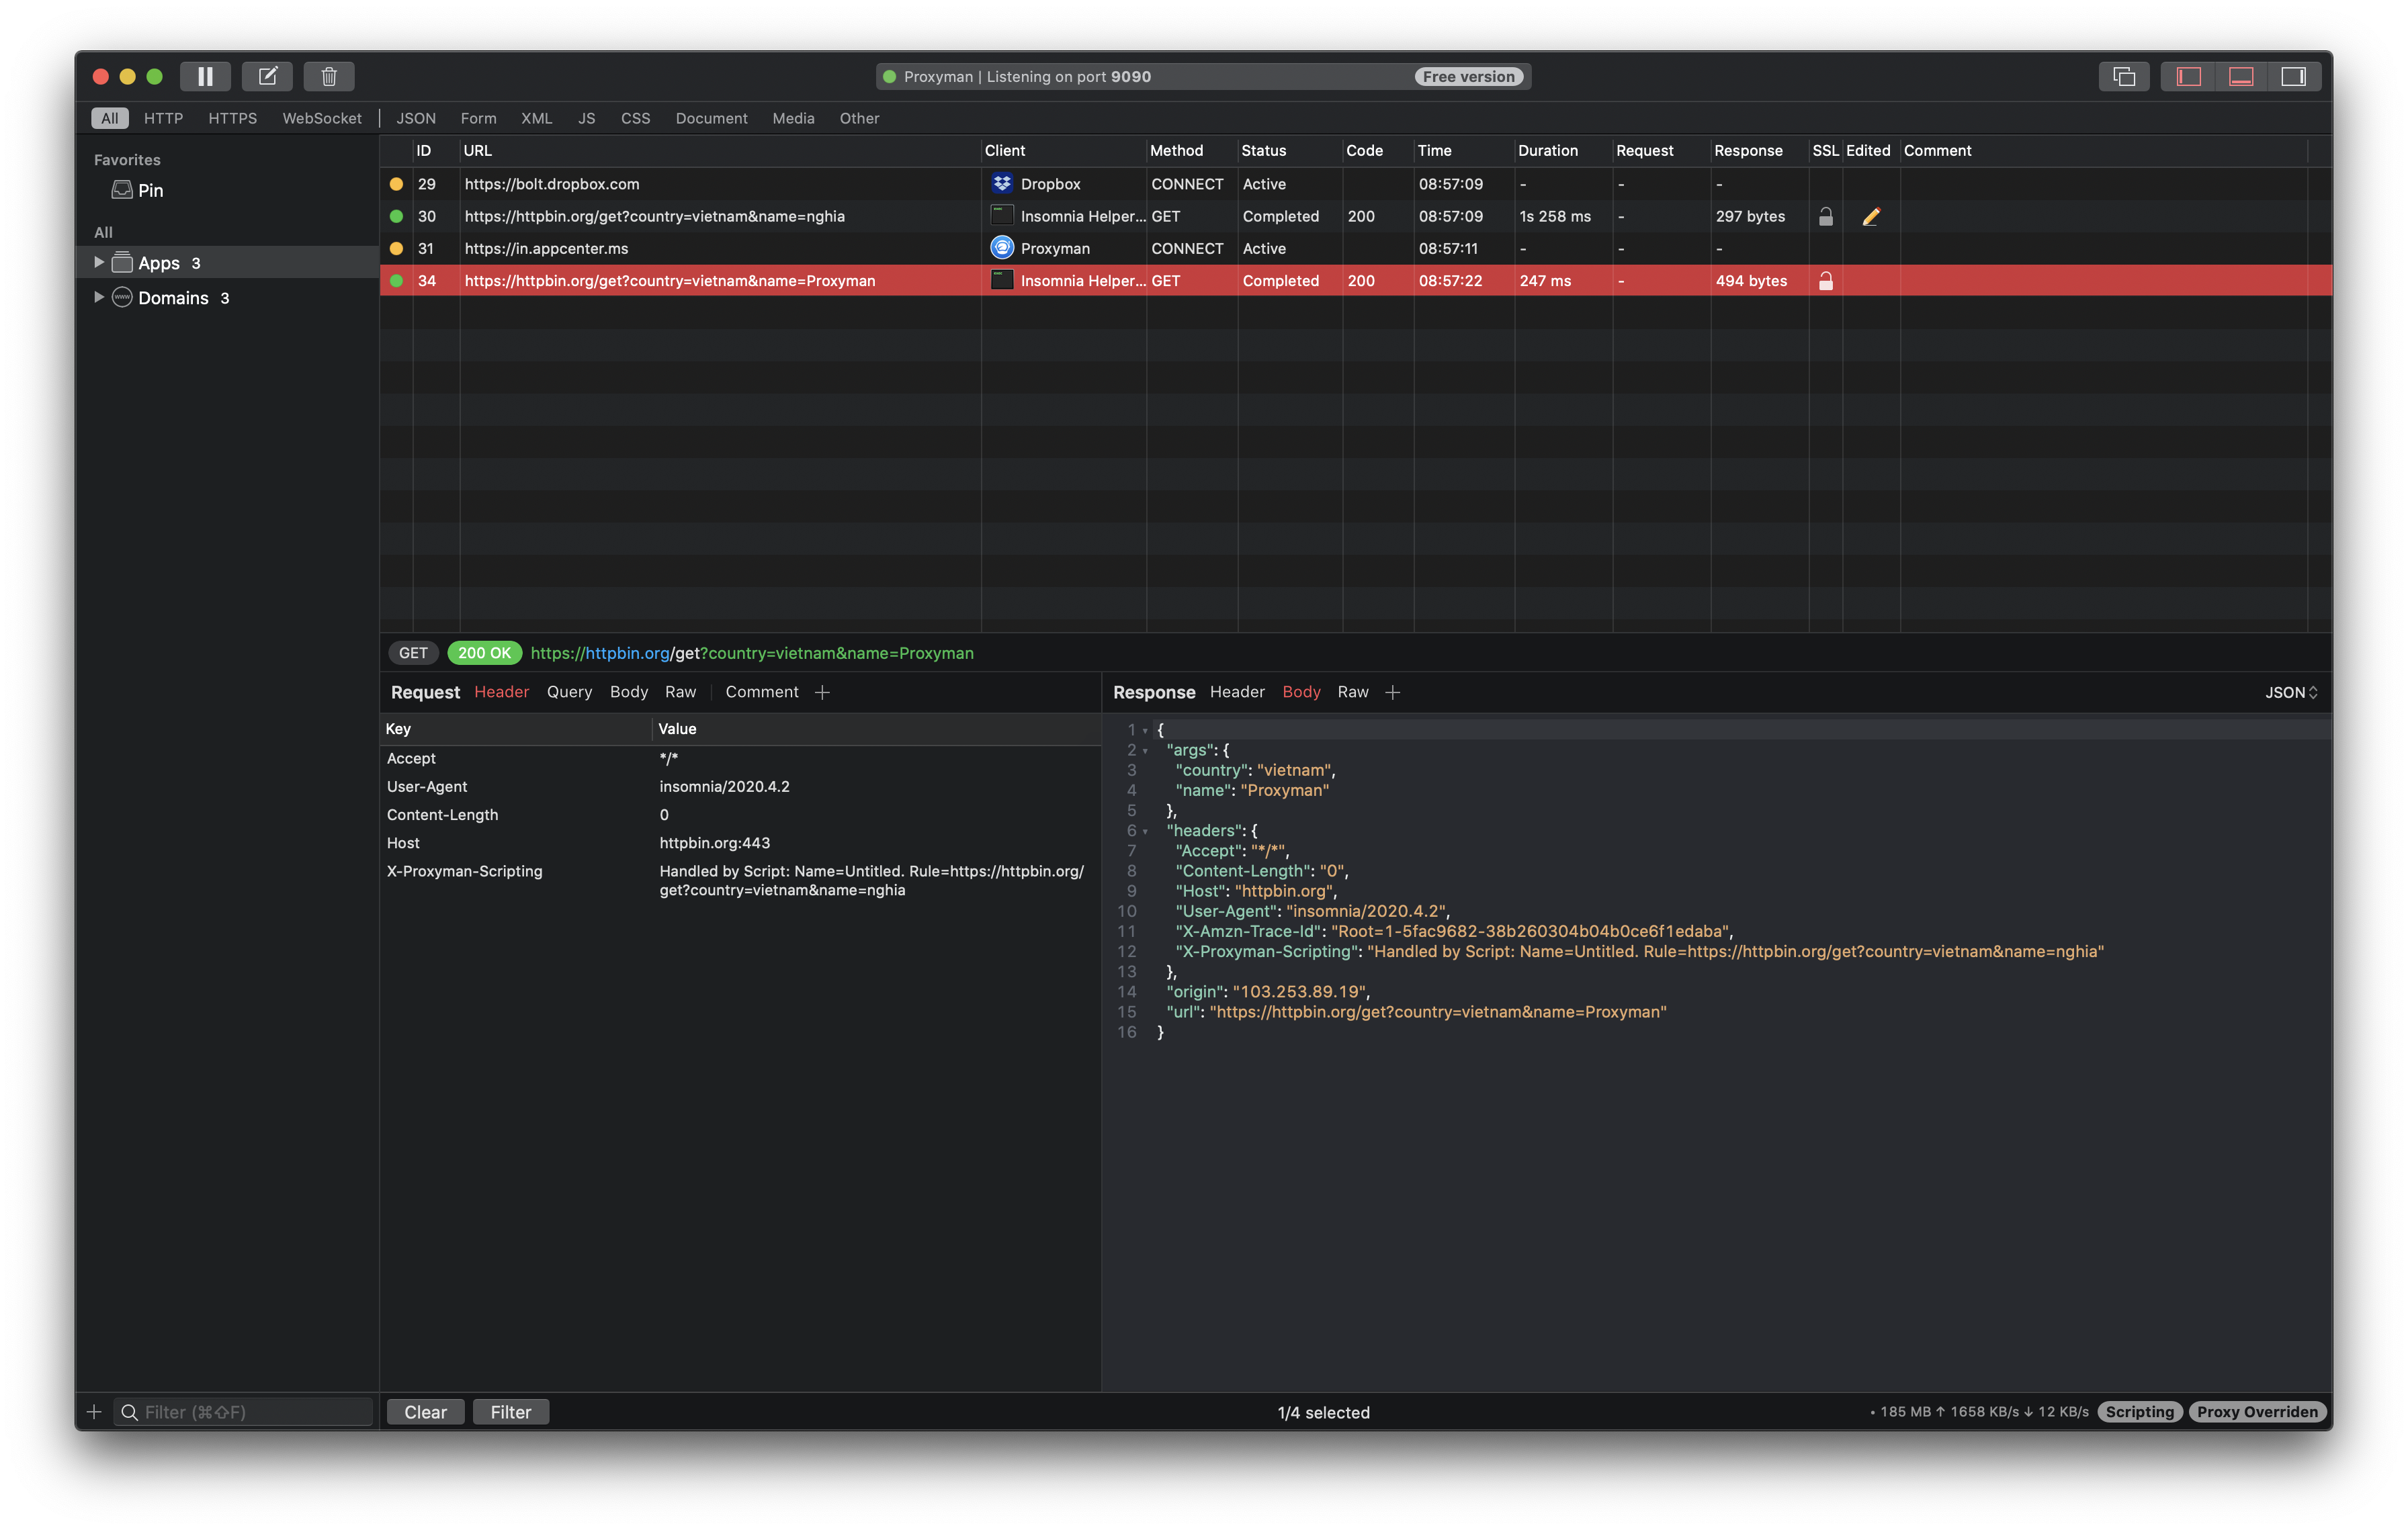Screen dimensions: 2408x1530
Task: Click the compose new request icon
Action: (267, 76)
